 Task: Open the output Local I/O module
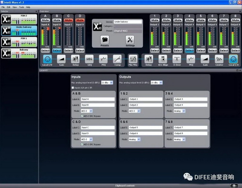[x=233, y=59]
